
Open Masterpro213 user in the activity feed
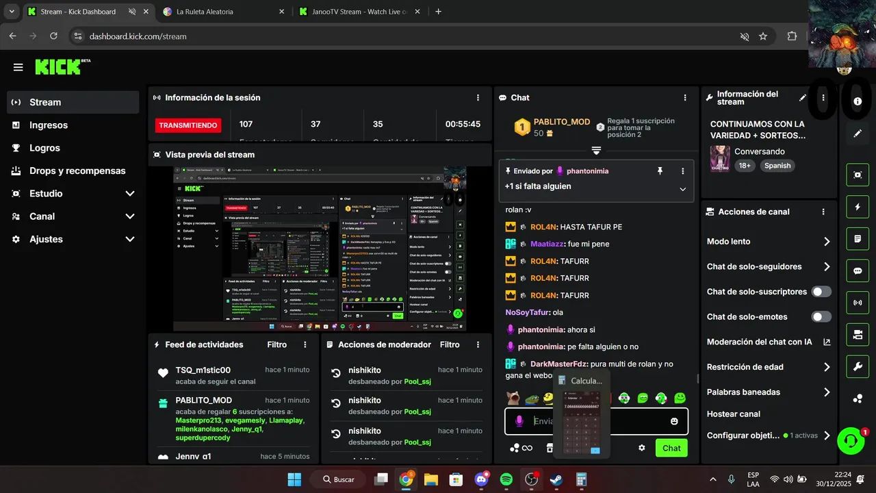[x=198, y=420]
